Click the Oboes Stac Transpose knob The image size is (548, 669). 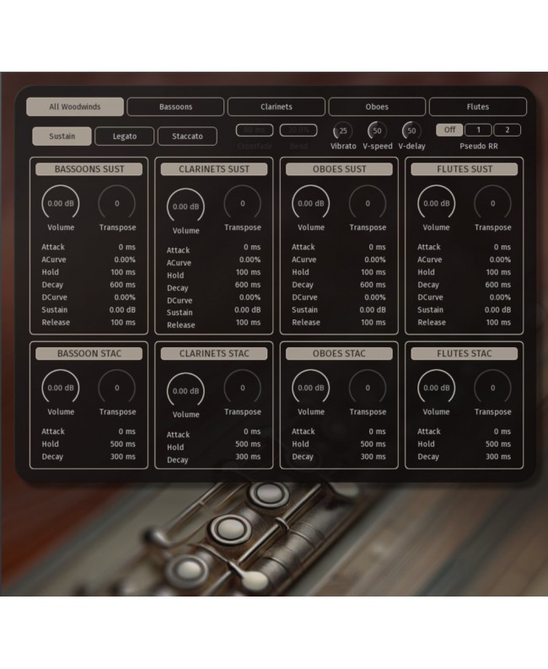point(368,388)
